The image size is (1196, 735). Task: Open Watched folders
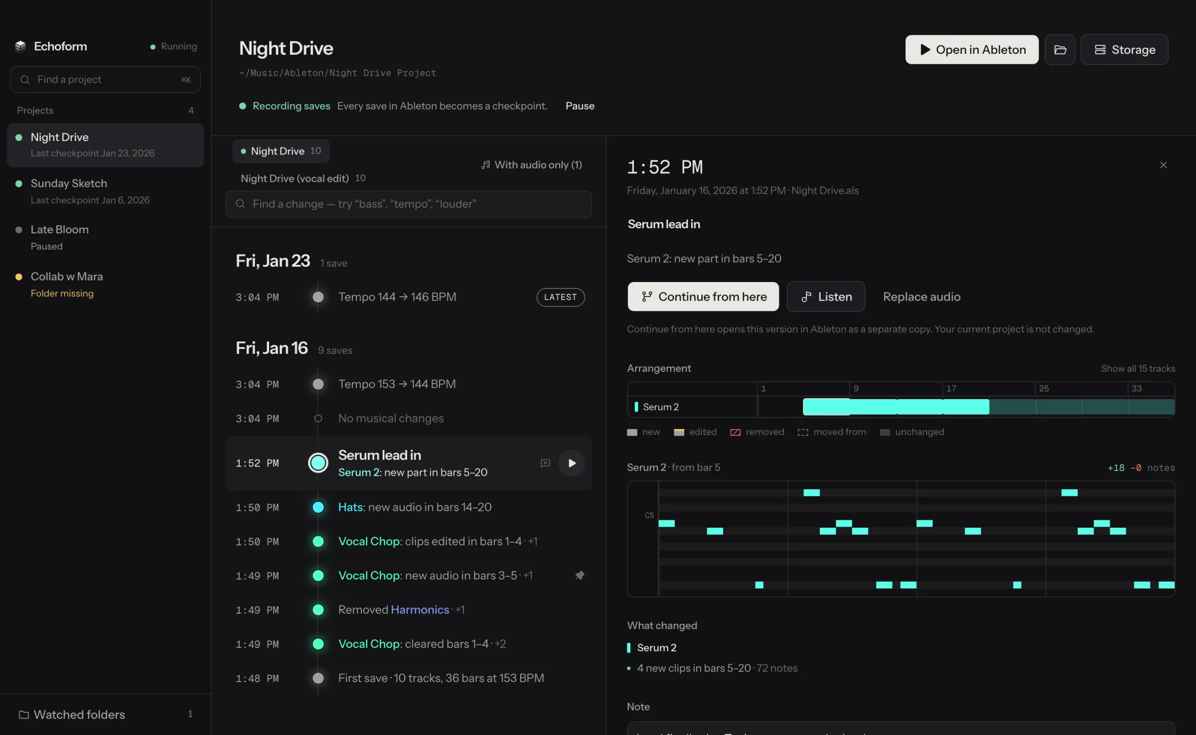click(105, 714)
